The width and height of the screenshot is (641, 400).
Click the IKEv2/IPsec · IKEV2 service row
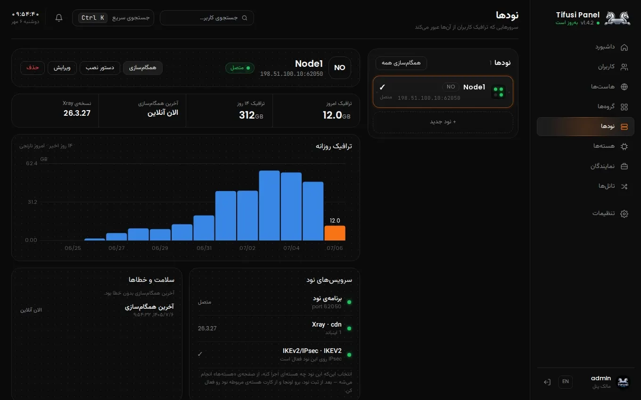point(275,354)
